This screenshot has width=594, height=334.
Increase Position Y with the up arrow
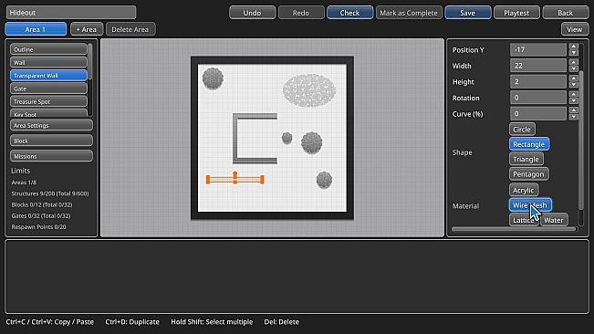[574, 47]
